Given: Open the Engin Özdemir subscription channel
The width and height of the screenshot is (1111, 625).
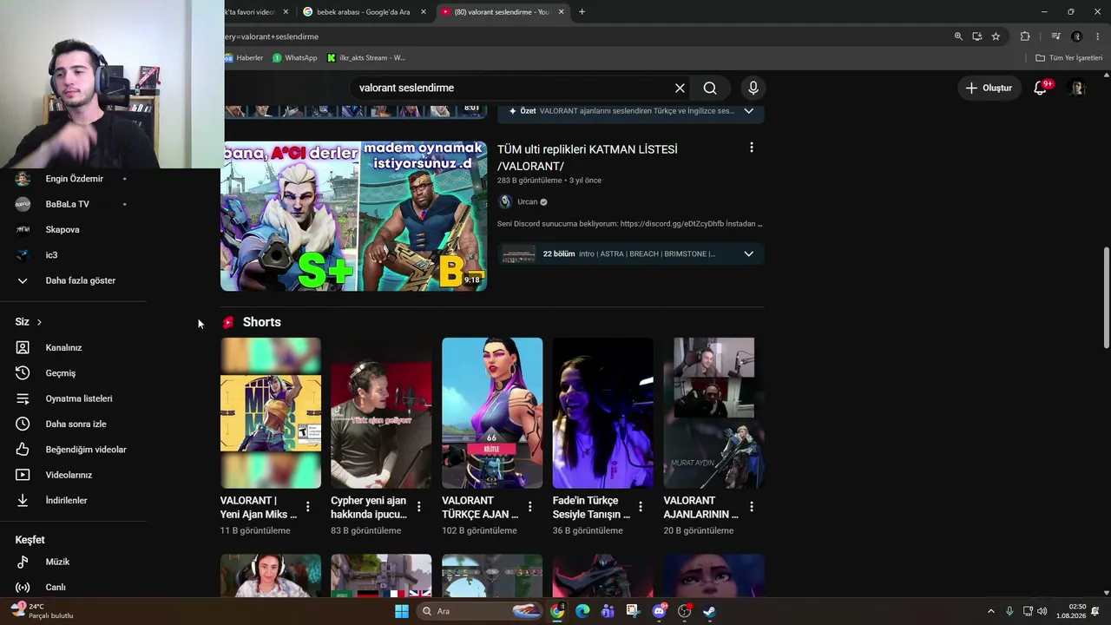Looking at the screenshot, I should coord(73,179).
